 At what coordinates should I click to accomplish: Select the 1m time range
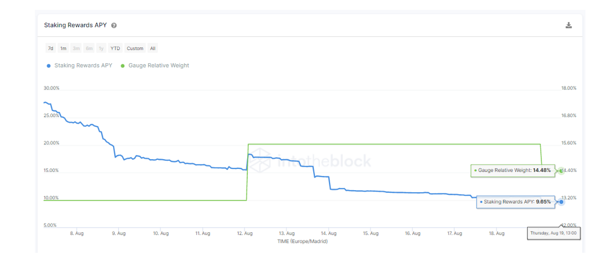click(63, 48)
